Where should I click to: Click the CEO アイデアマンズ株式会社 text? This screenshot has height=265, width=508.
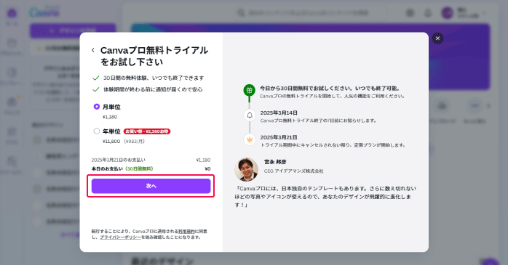(x=293, y=171)
